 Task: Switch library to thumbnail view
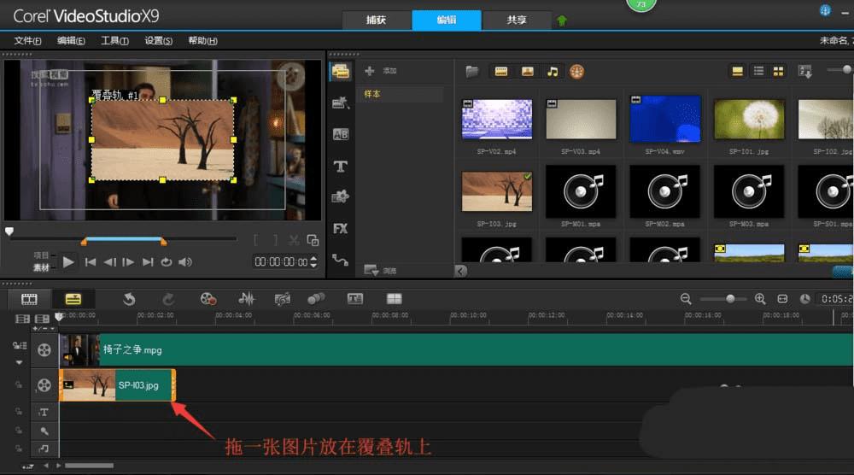(x=778, y=72)
